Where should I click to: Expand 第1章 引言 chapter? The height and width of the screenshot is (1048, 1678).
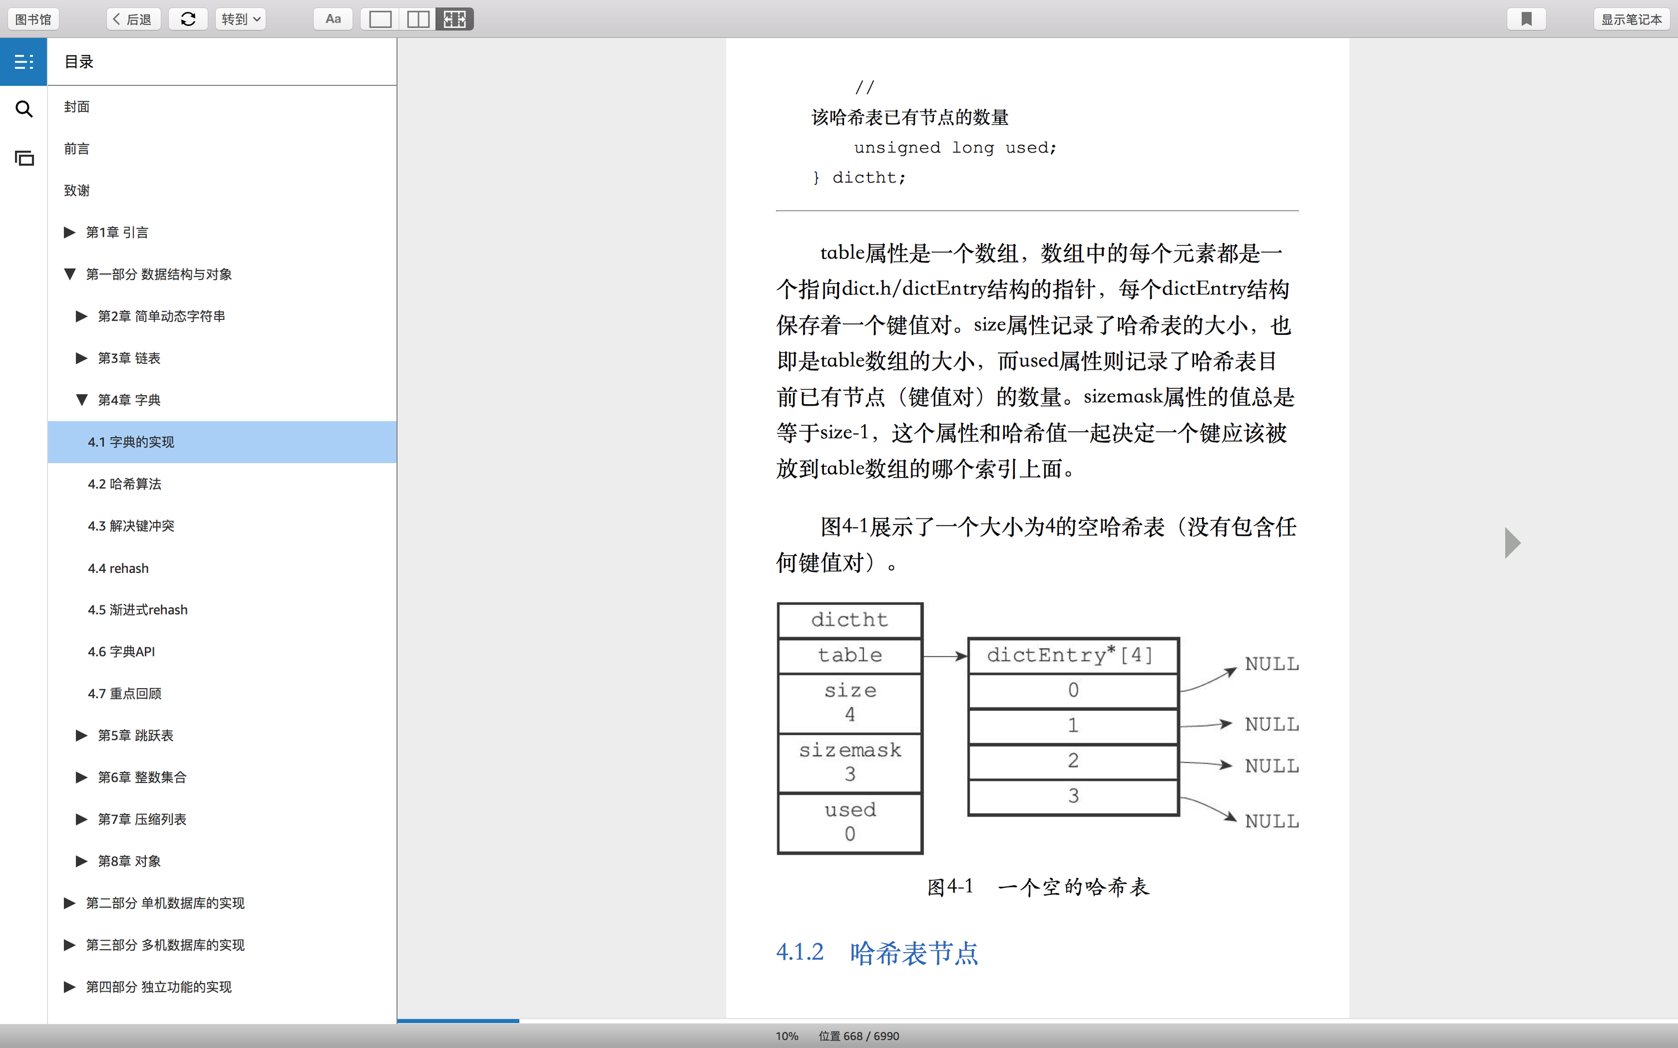pos(69,232)
